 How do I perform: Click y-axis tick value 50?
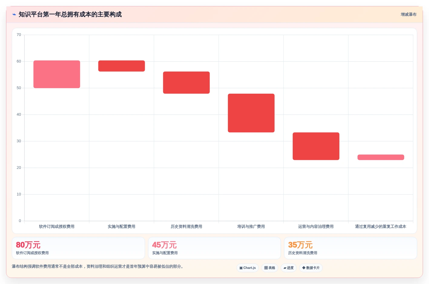click(19, 88)
